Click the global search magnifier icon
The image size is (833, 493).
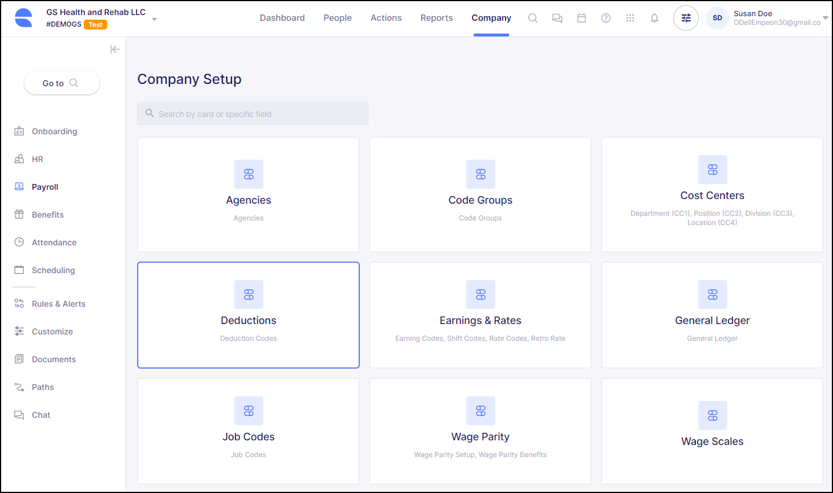point(533,18)
